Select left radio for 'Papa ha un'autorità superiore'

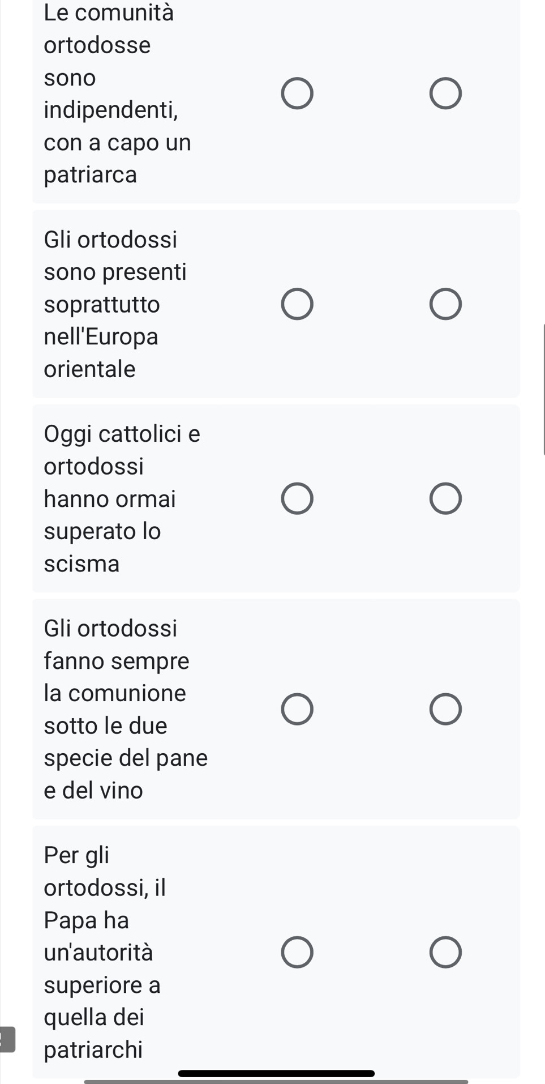(297, 952)
